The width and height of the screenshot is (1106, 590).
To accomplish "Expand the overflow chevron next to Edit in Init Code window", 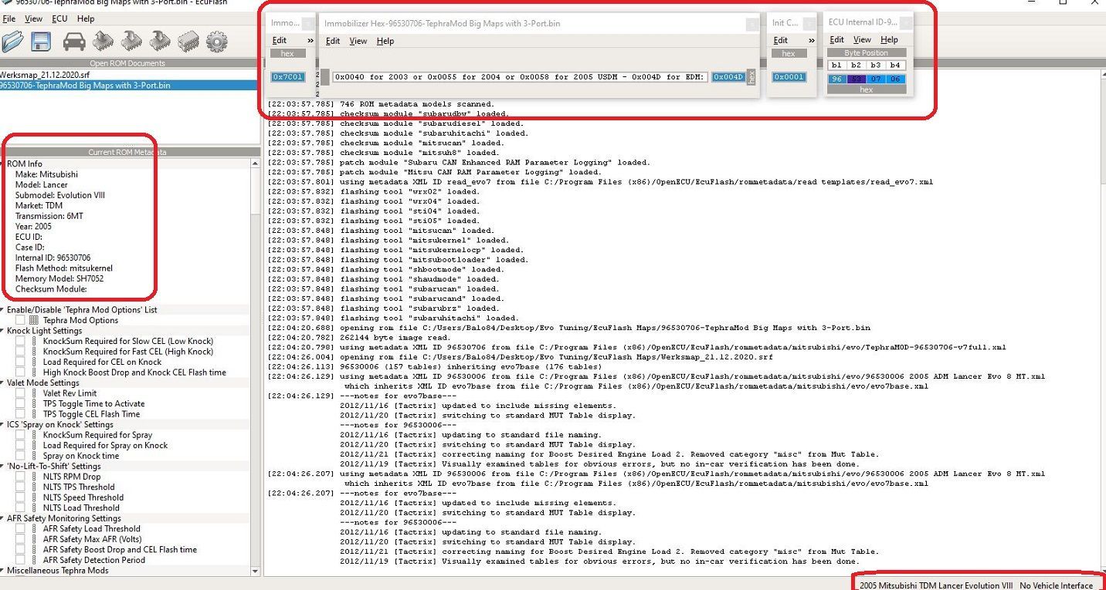I will [811, 40].
